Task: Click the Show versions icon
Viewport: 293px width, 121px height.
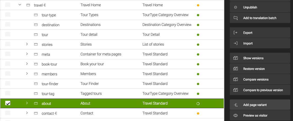Action: 236,58
